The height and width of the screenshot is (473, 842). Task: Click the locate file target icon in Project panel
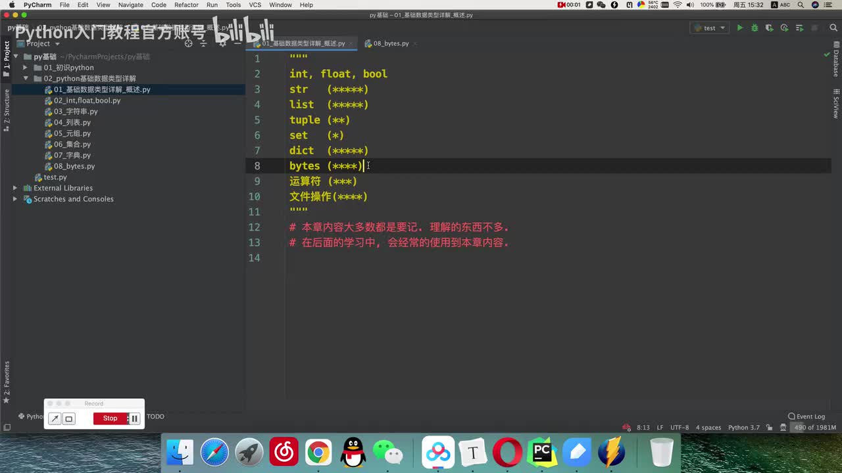coord(188,43)
